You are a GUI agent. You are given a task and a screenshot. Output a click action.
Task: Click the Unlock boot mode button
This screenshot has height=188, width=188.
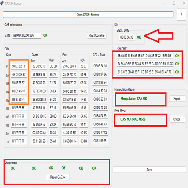(x=177, y=119)
